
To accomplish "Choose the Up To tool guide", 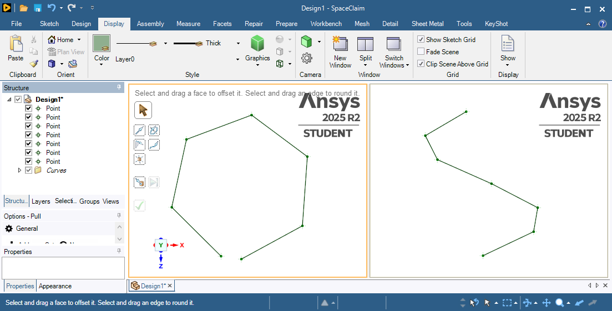I will click(x=139, y=182).
